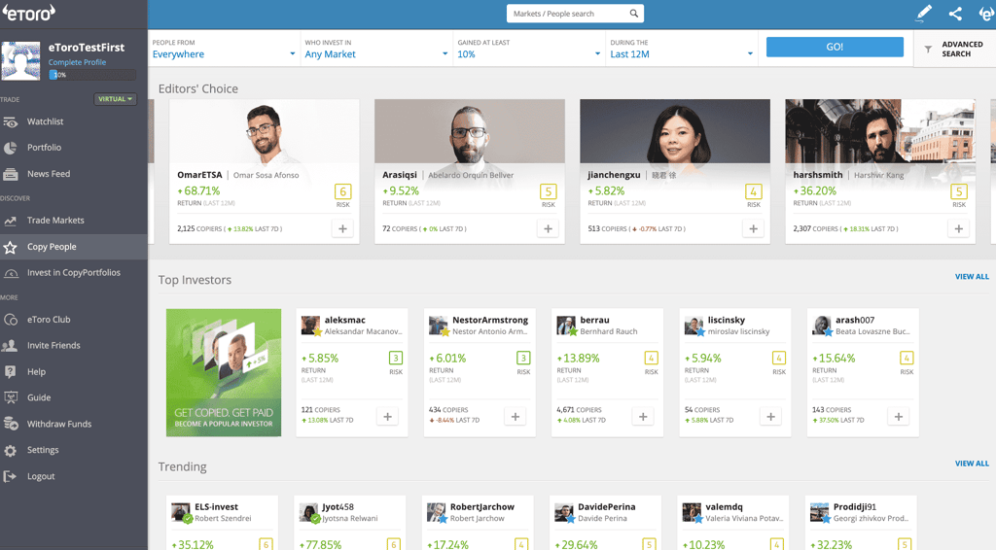Click OmarETSA's profile photo
The width and height of the screenshot is (996, 550).
click(265, 131)
